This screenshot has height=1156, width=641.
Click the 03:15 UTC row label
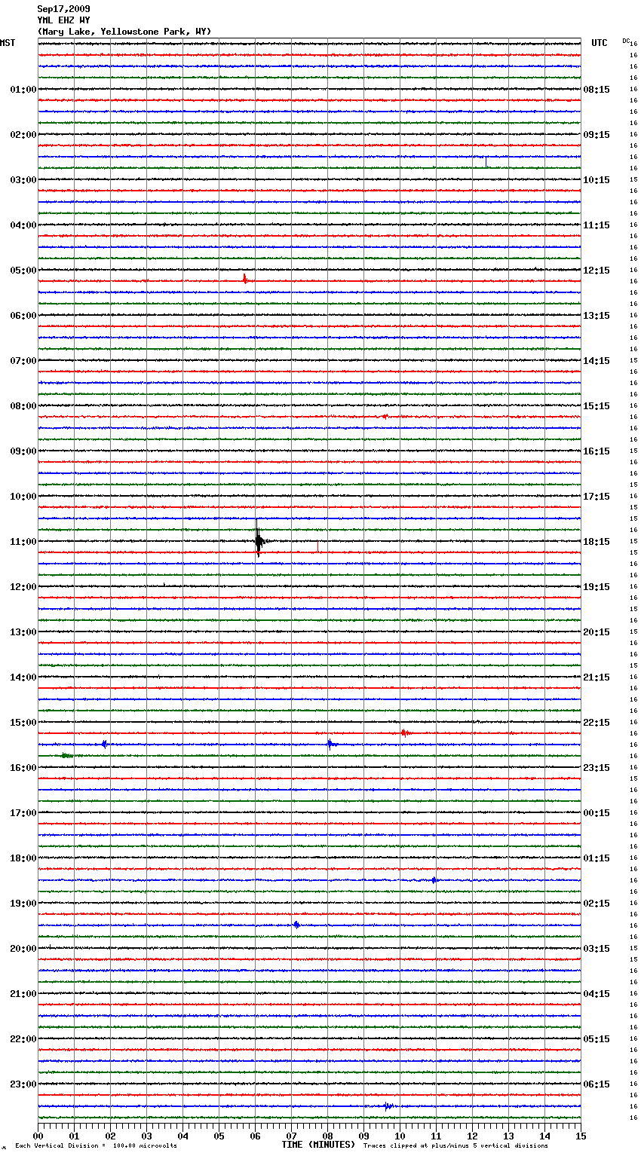click(x=597, y=949)
